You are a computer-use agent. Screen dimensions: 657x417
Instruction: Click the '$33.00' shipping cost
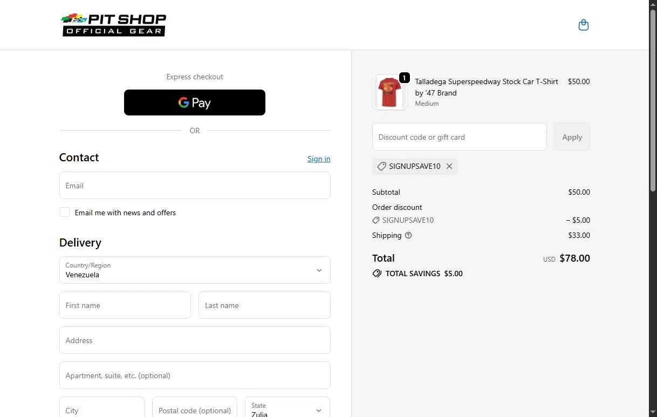pos(579,235)
